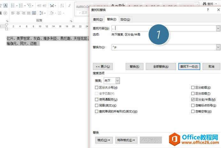This screenshot has width=221, height=148.
Task: Enable 使用通配符 checkbox
Action: (97, 100)
